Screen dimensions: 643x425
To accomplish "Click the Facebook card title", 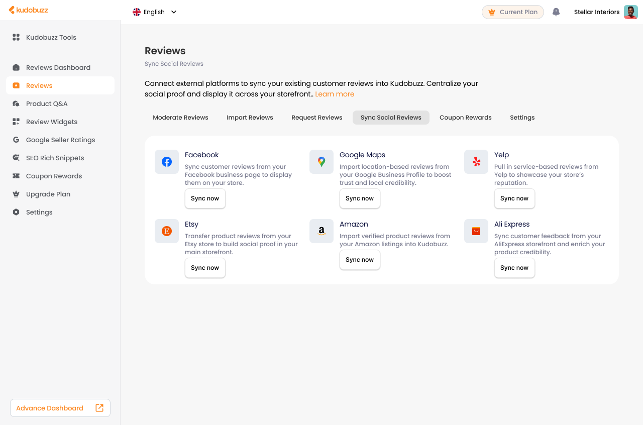I will coord(201,155).
